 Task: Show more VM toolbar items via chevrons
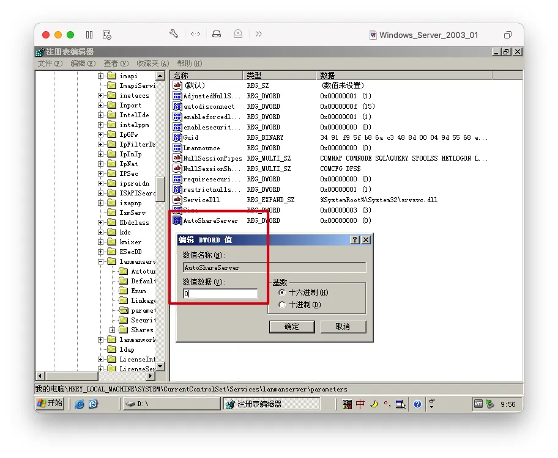click(x=259, y=34)
